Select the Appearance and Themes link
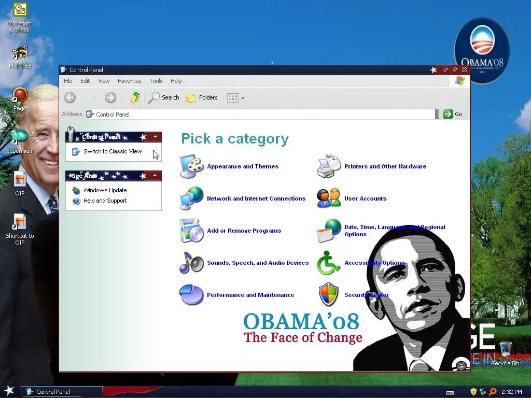The image size is (531, 398). (x=243, y=166)
